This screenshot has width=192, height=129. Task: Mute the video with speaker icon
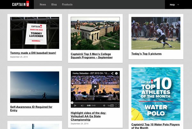pyautogui.click(x=82, y=106)
